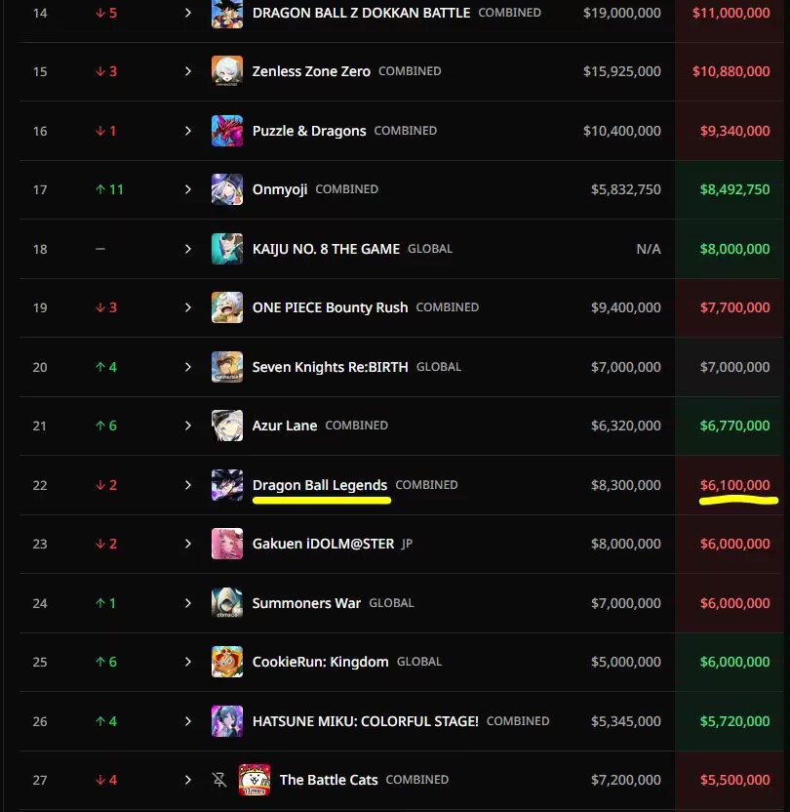Expand the Seven Knights Re:BIRTH row
This screenshot has width=790, height=812.
pyautogui.click(x=188, y=367)
